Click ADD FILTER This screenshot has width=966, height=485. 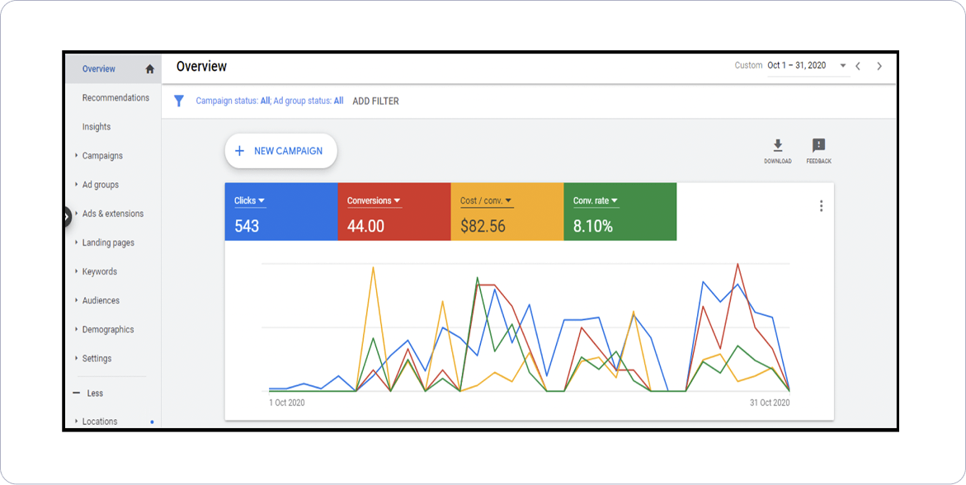tap(375, 101)
